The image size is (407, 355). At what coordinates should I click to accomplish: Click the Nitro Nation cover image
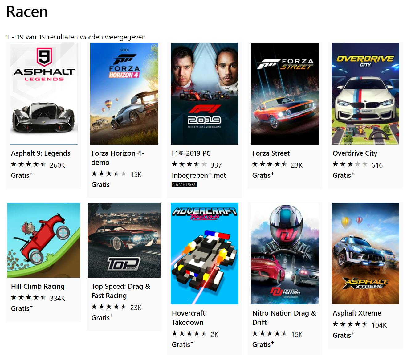[x=285, y=254]
